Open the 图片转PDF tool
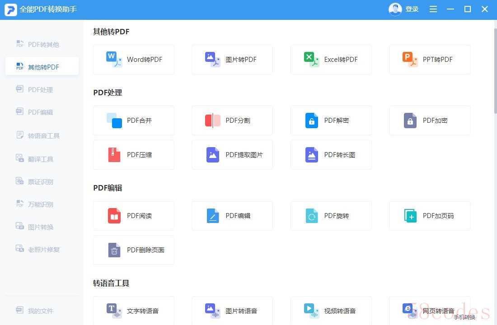 pyautogui.click(x=232, y=60)
